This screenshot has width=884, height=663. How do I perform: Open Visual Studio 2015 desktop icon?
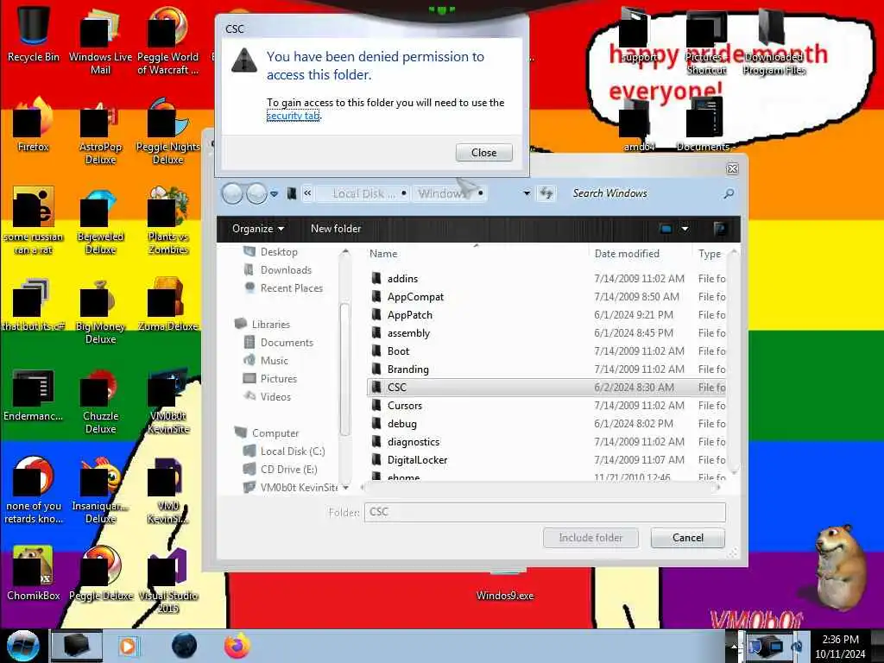coord(167,581)
